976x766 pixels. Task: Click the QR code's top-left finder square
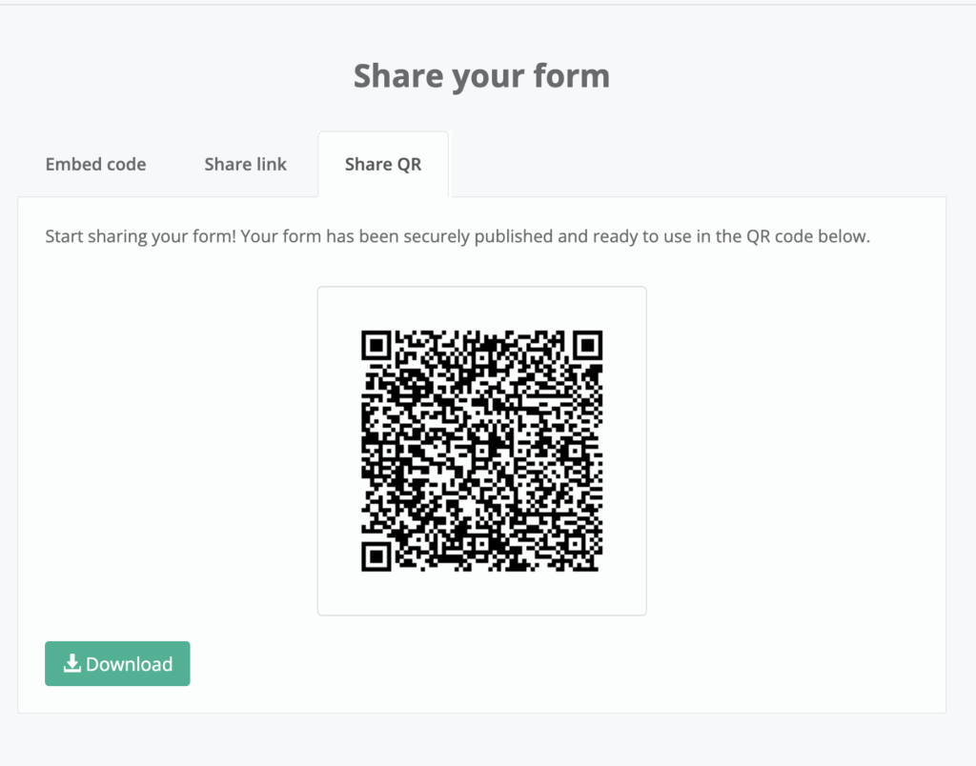376,344
